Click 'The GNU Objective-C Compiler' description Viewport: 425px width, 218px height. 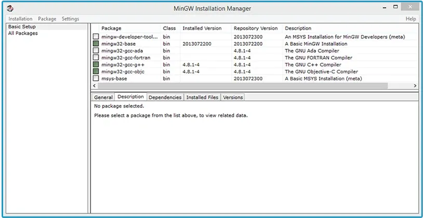coord(321,72)
